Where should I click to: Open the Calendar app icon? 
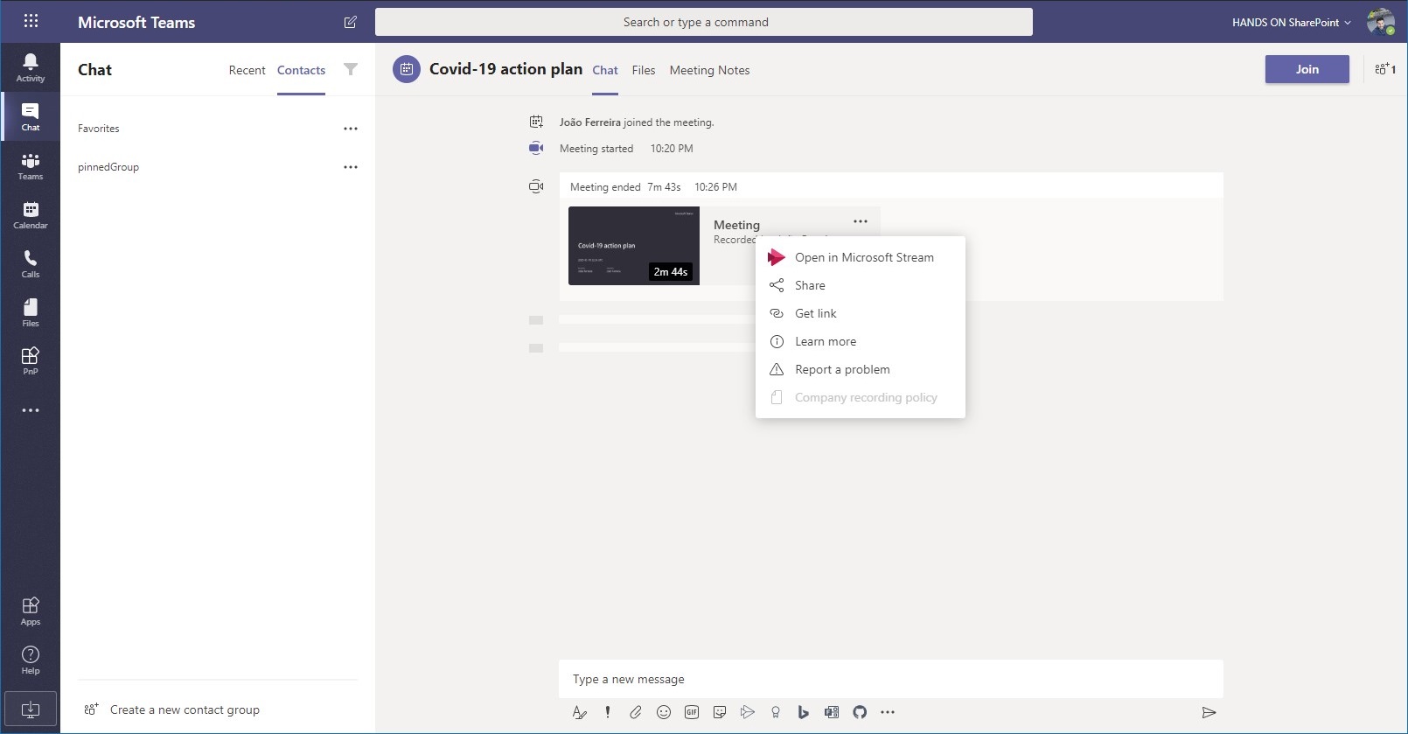tap(31, 214)
